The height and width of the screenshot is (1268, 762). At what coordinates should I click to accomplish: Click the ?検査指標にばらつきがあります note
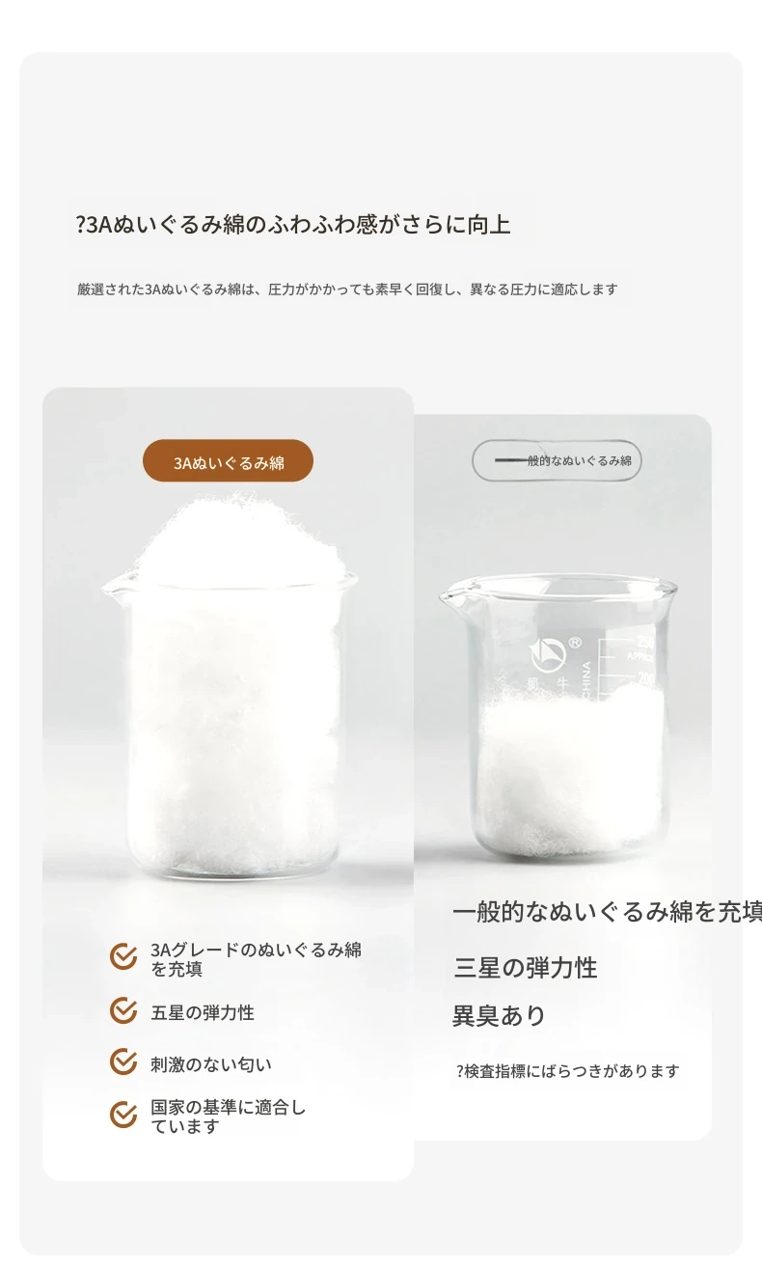[567, 1070]
